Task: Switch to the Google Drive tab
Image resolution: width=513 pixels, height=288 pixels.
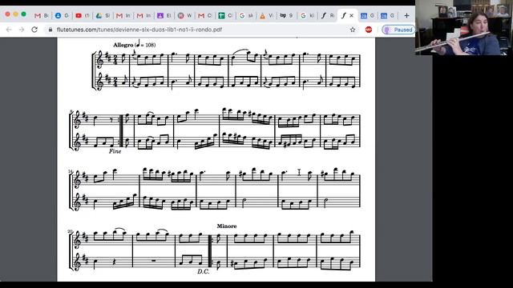Action: 103,15
